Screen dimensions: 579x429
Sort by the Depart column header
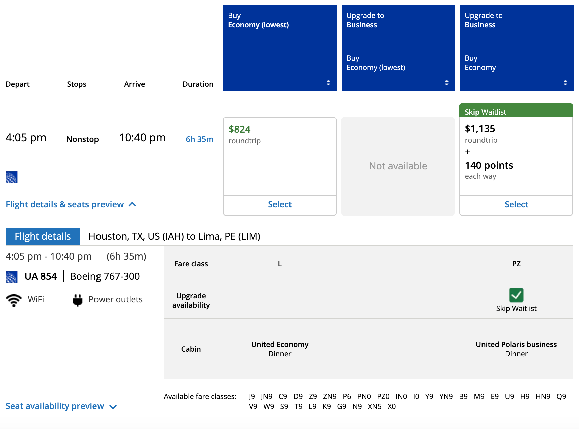tap(18, 84)
